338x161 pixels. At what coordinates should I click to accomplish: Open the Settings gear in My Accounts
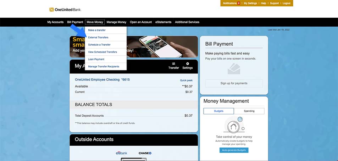pos(187,63)
